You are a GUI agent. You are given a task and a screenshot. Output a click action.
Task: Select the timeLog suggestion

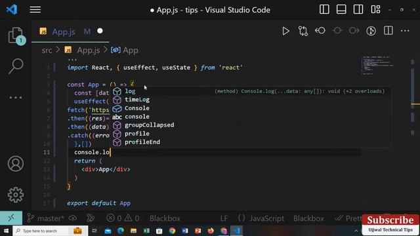click(x=252, y=100)
